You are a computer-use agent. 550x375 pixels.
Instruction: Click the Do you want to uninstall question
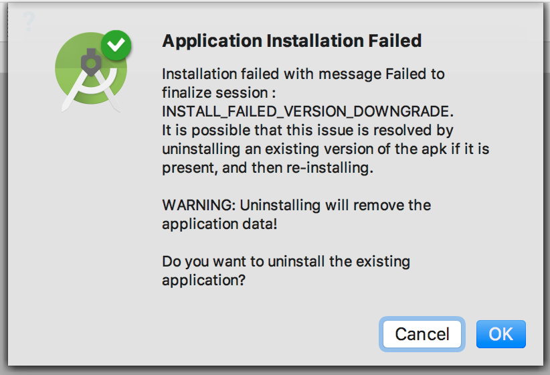[286, 262]
